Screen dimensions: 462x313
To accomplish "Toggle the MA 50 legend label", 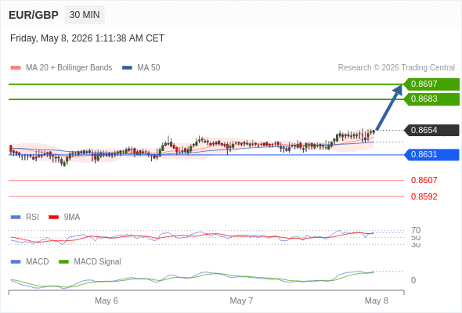I will pyautogui.click(x=149, y=68).
